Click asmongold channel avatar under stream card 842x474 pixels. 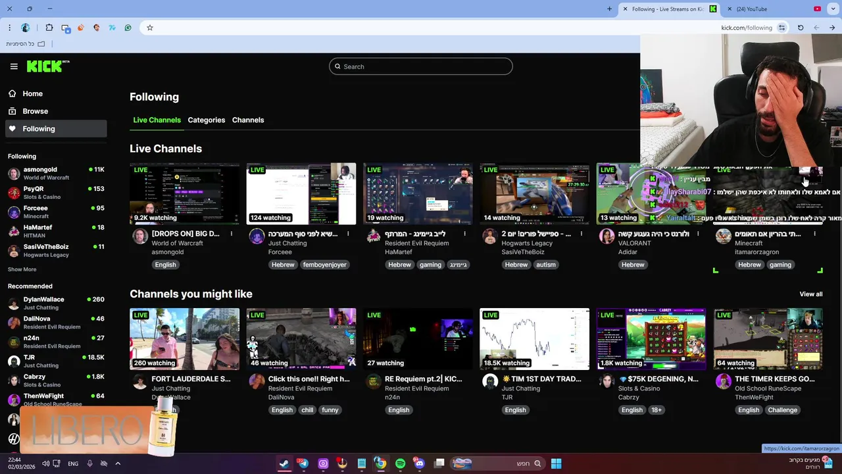point(140,236)
